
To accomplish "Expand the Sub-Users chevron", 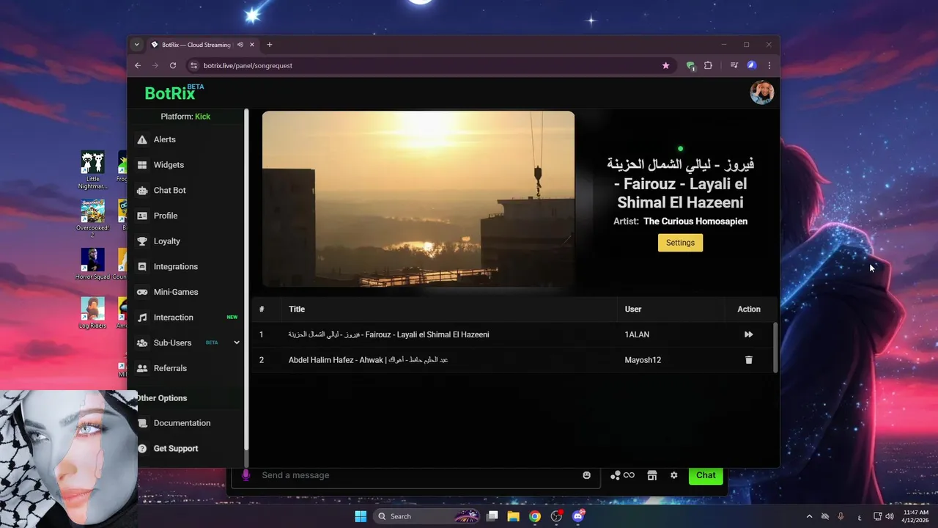I will (x=236, y=342).
